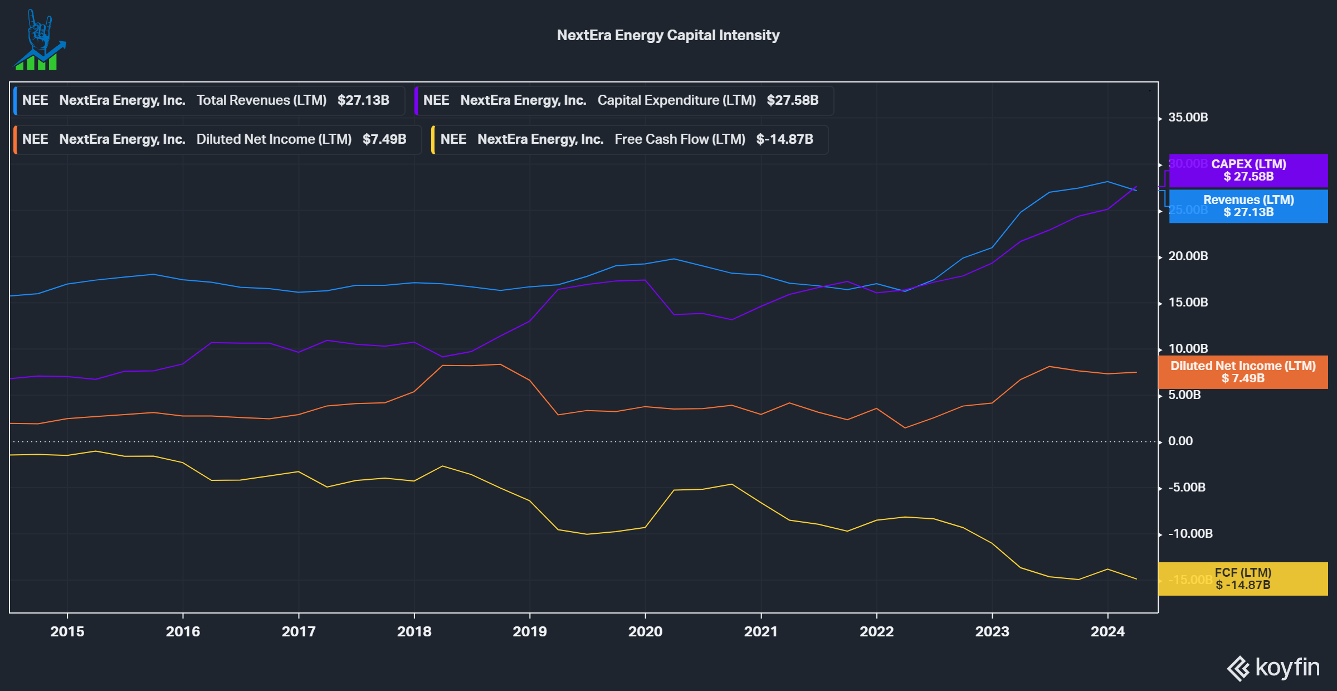Click the 2024 x-axis label

point(1107,631)
